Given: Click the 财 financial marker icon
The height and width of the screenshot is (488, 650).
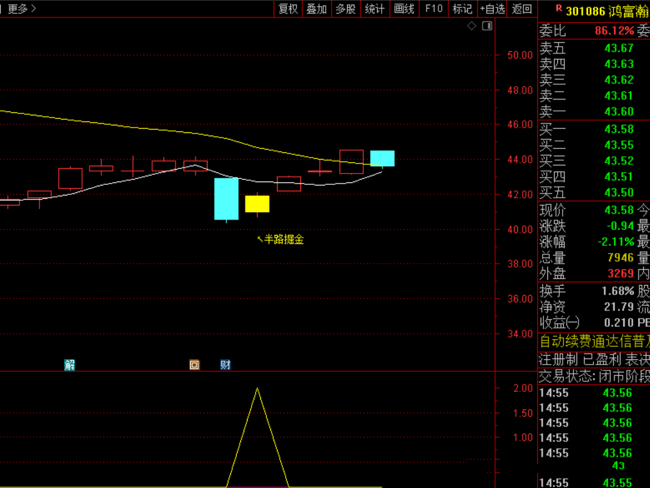Looking at the screenshot, I should pos(226,364).
